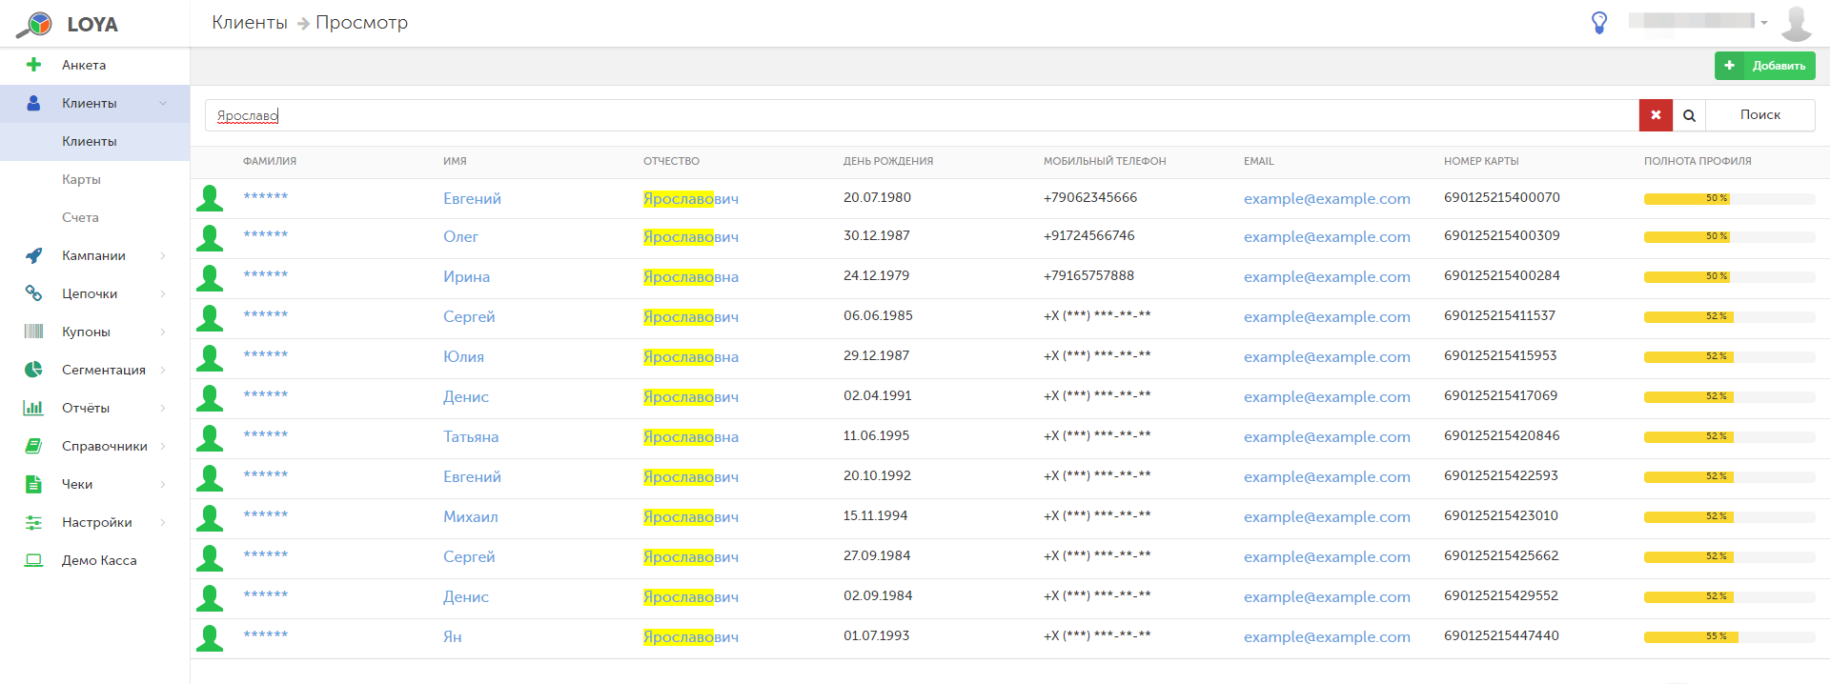This screenshot has height=684, width=1830.
Task: Click the LOYA logo icon
Action: (x=35, y=24)
